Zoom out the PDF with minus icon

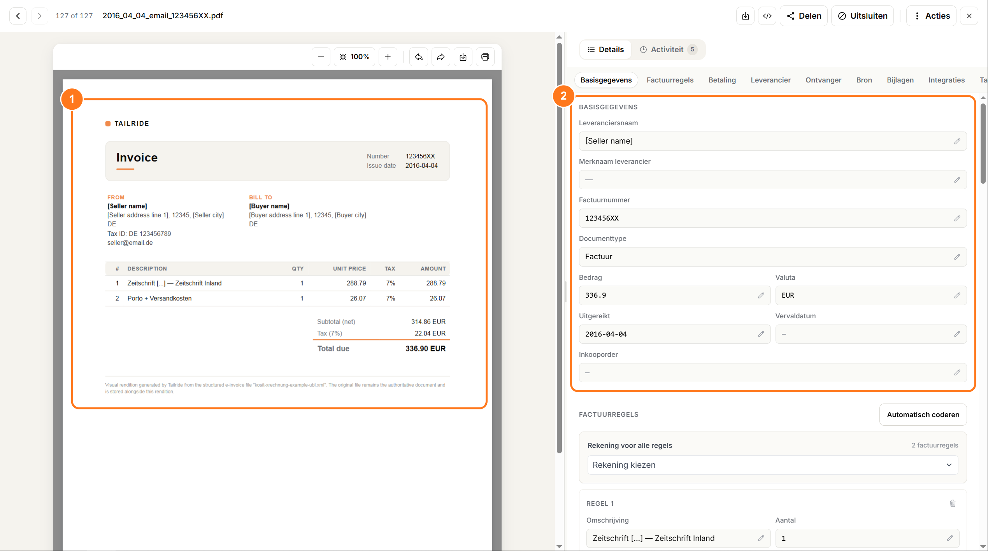(321, 57)
